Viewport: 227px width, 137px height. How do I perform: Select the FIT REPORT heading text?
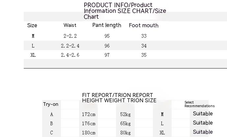(119, 98)
